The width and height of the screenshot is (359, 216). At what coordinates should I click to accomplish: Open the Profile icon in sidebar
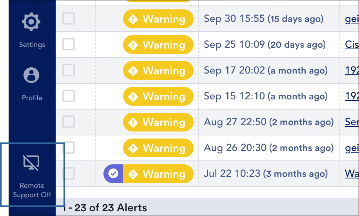pyautogui.click(x=31, y=75)
